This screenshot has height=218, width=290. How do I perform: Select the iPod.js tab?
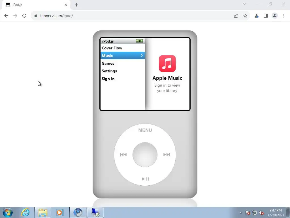pyautogui.click(x=36, y=5)
